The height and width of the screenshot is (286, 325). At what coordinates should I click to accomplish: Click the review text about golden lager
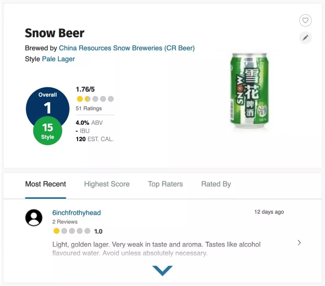pyautogui.click(x=156, y=244)
